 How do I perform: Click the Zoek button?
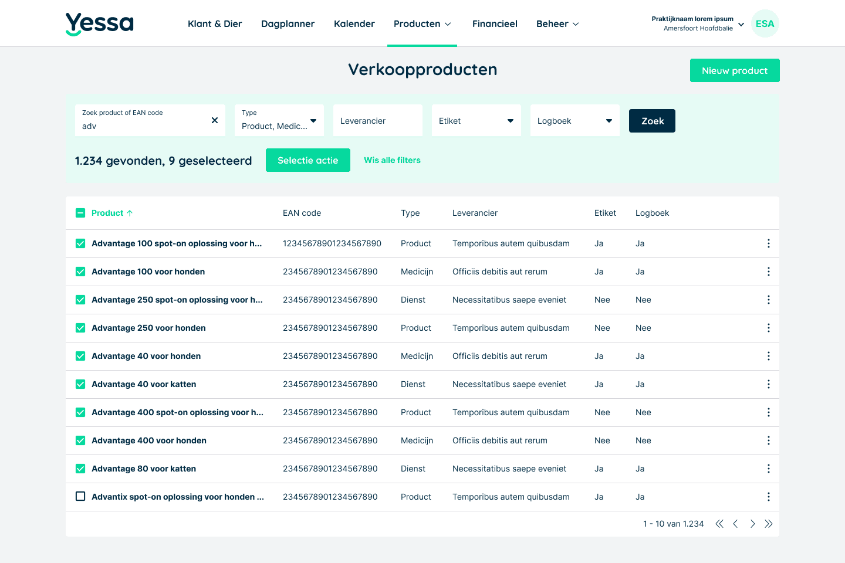pos(652,121)
